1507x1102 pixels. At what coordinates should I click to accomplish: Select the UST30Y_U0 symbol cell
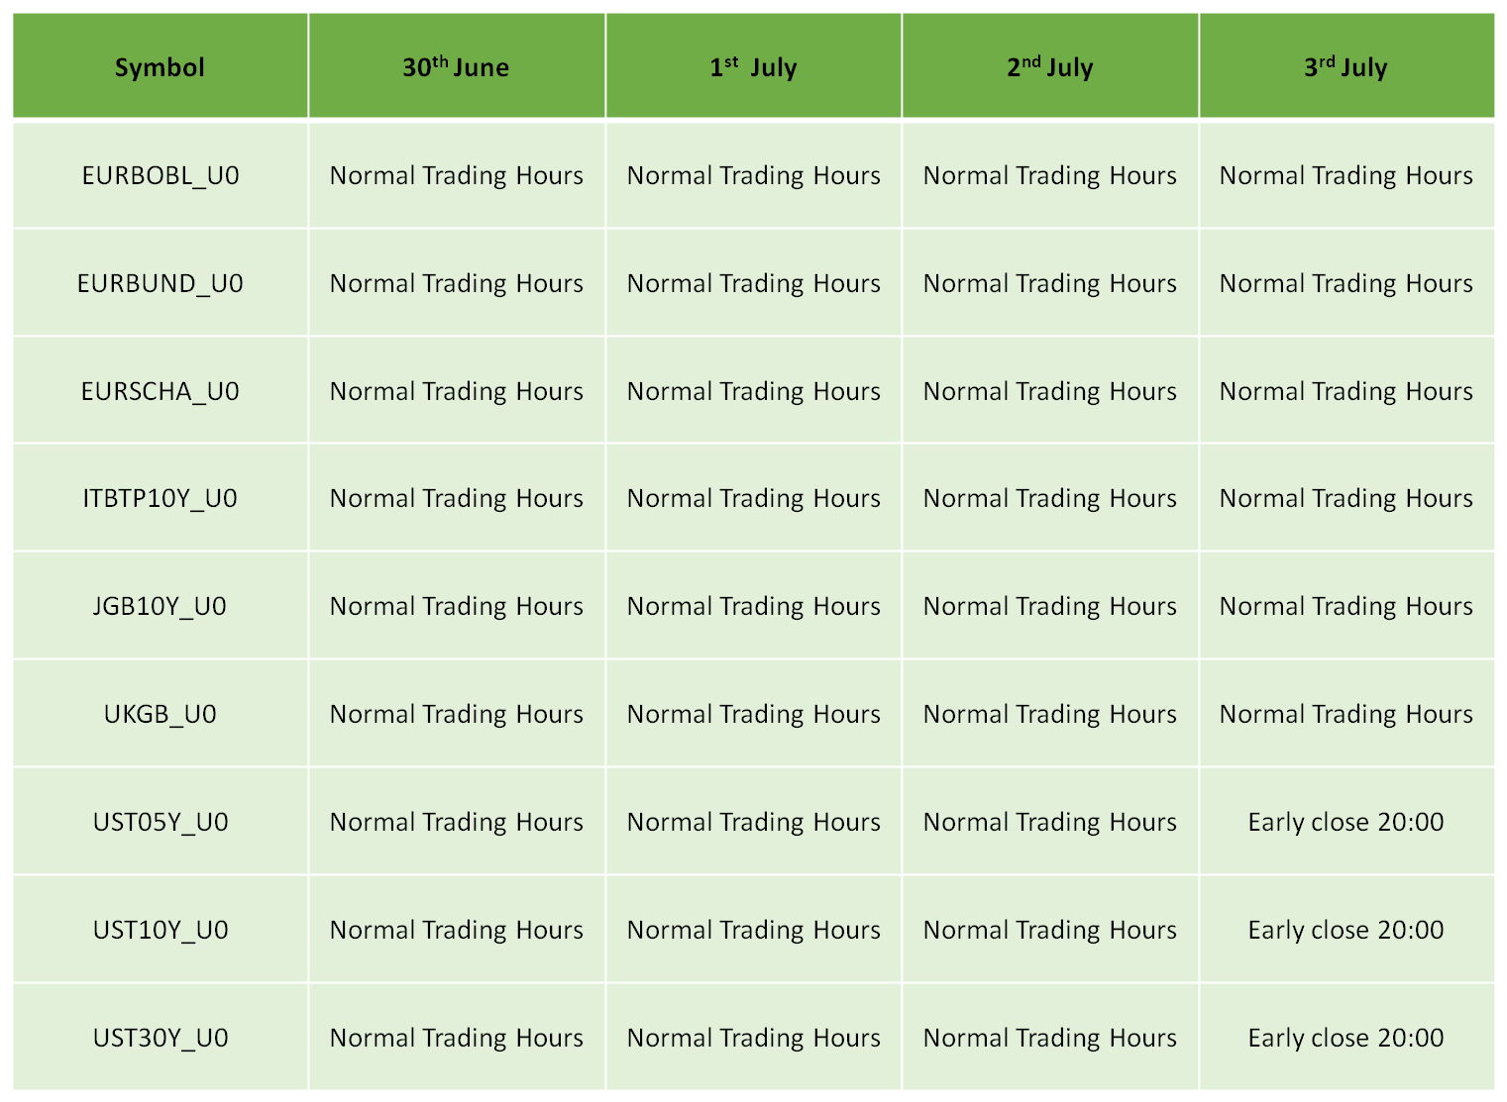click(161, 1038)
